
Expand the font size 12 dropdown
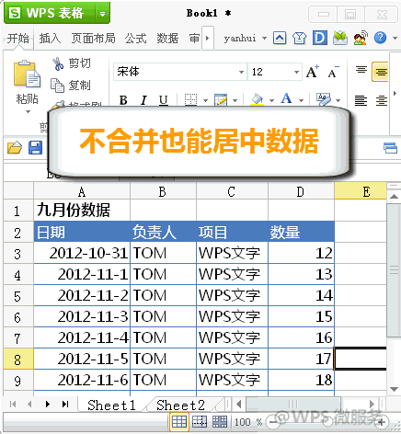pyautogui.click(x=296, y=72)
